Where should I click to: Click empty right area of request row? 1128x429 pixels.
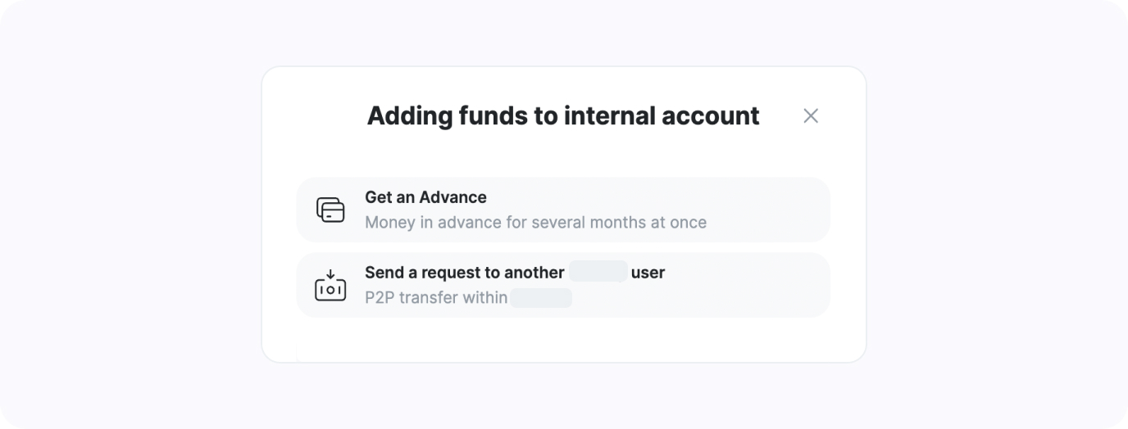pyautogui.click(x=746, y=285)
